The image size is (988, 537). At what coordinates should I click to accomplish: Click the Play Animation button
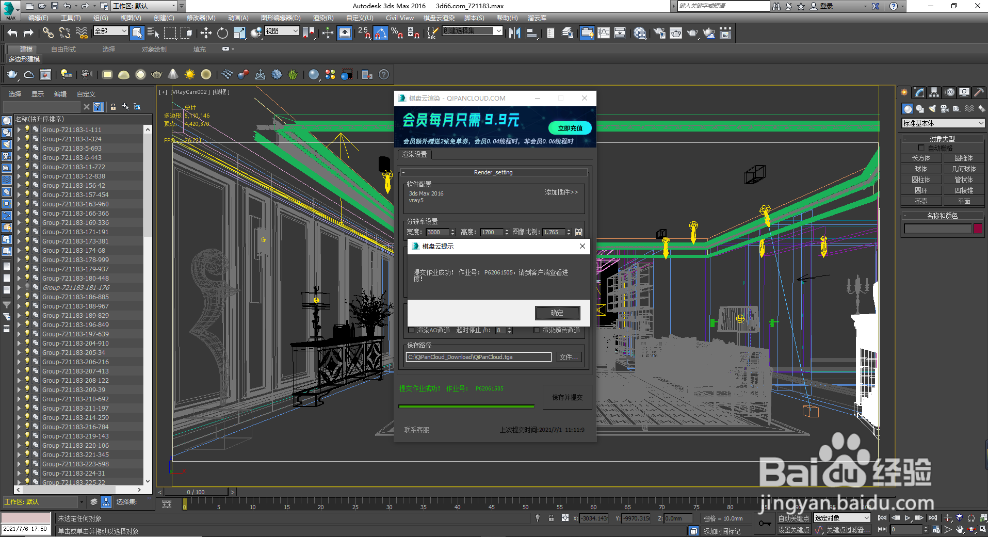tap(908, 518)
